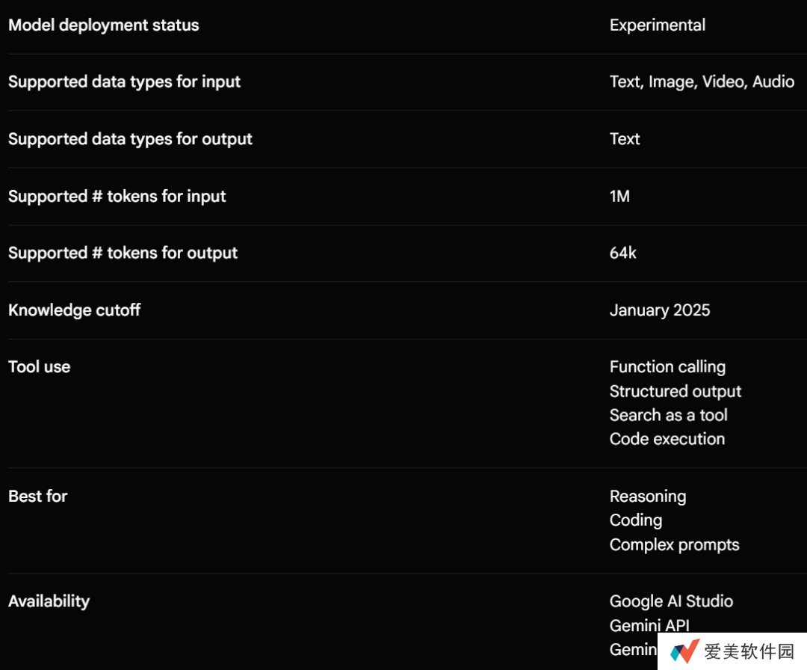Viewport: 807px width, 670px height.
Task: Click the "January 2025" knowledge cutoff value
Action: [660, 310]
